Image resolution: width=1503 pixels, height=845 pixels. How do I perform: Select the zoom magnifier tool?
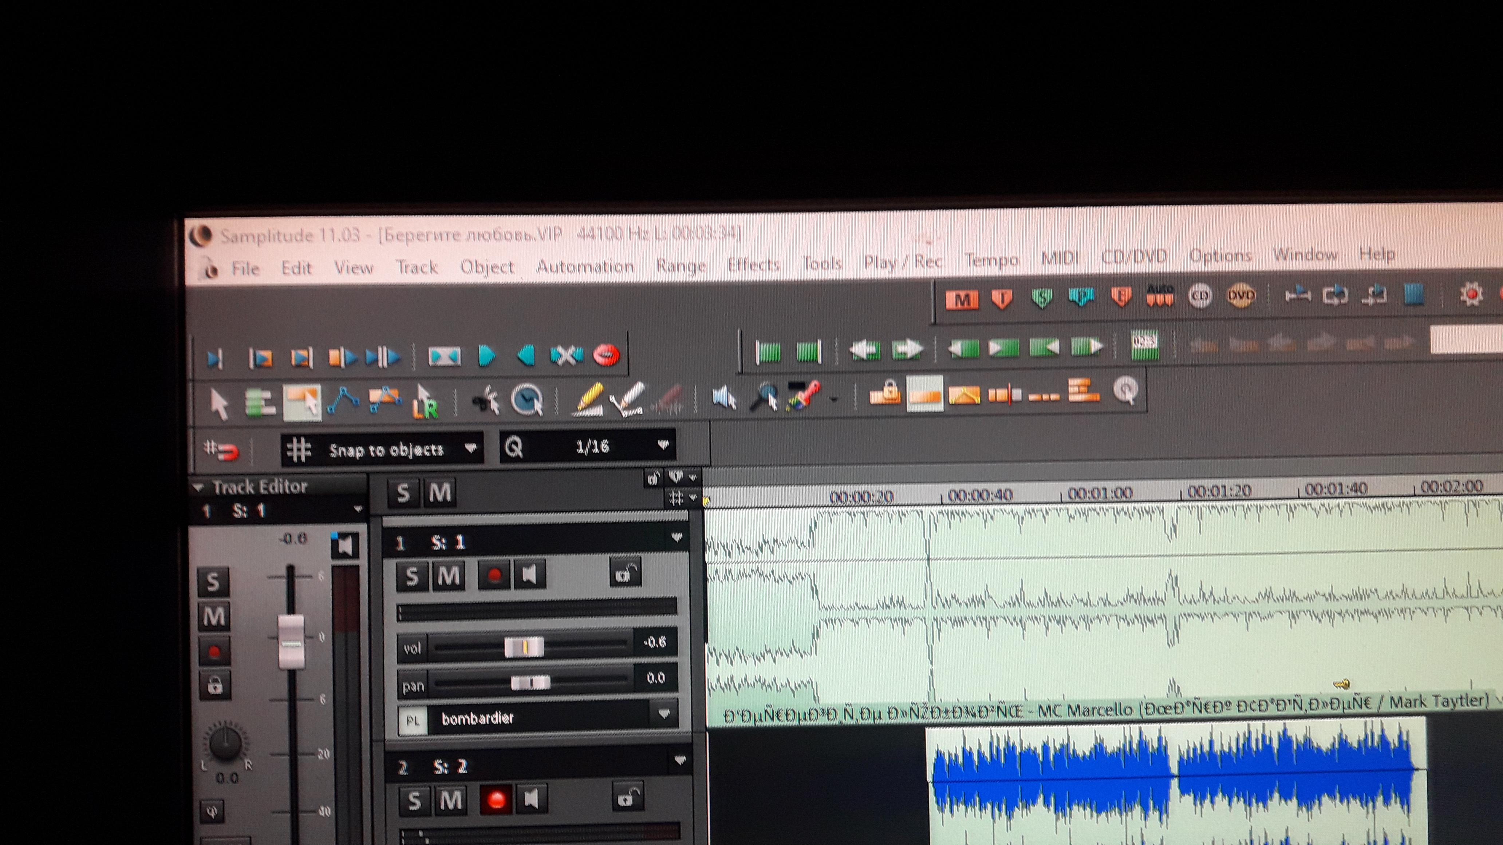point(764,397)
